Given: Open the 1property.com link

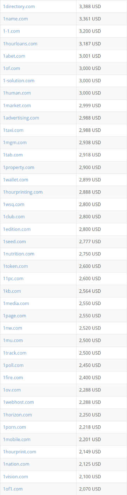Looking at the screenshot, I should (x=19, y=167).
